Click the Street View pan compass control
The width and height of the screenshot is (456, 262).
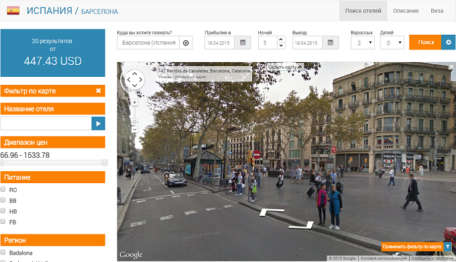coord(135,79)
